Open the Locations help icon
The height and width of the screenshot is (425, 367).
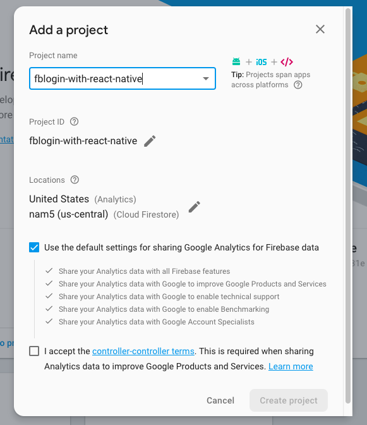[75, 180]
